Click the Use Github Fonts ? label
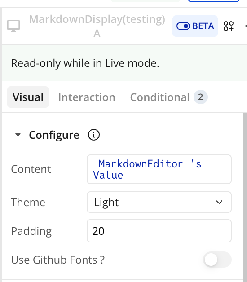 (x=58, y=260)
